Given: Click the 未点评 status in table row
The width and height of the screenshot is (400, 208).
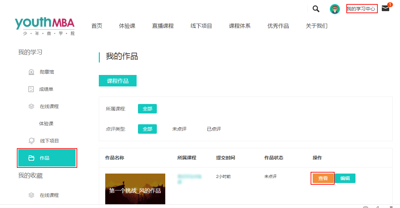Looking at the screenshot, I should point(270,177).
